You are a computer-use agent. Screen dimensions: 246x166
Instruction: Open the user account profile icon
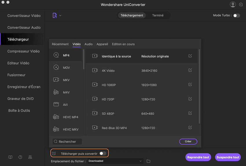point(233,4)
